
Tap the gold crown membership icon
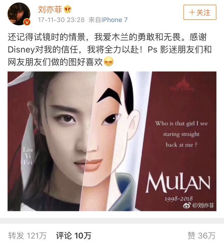(x=68, y=9)
